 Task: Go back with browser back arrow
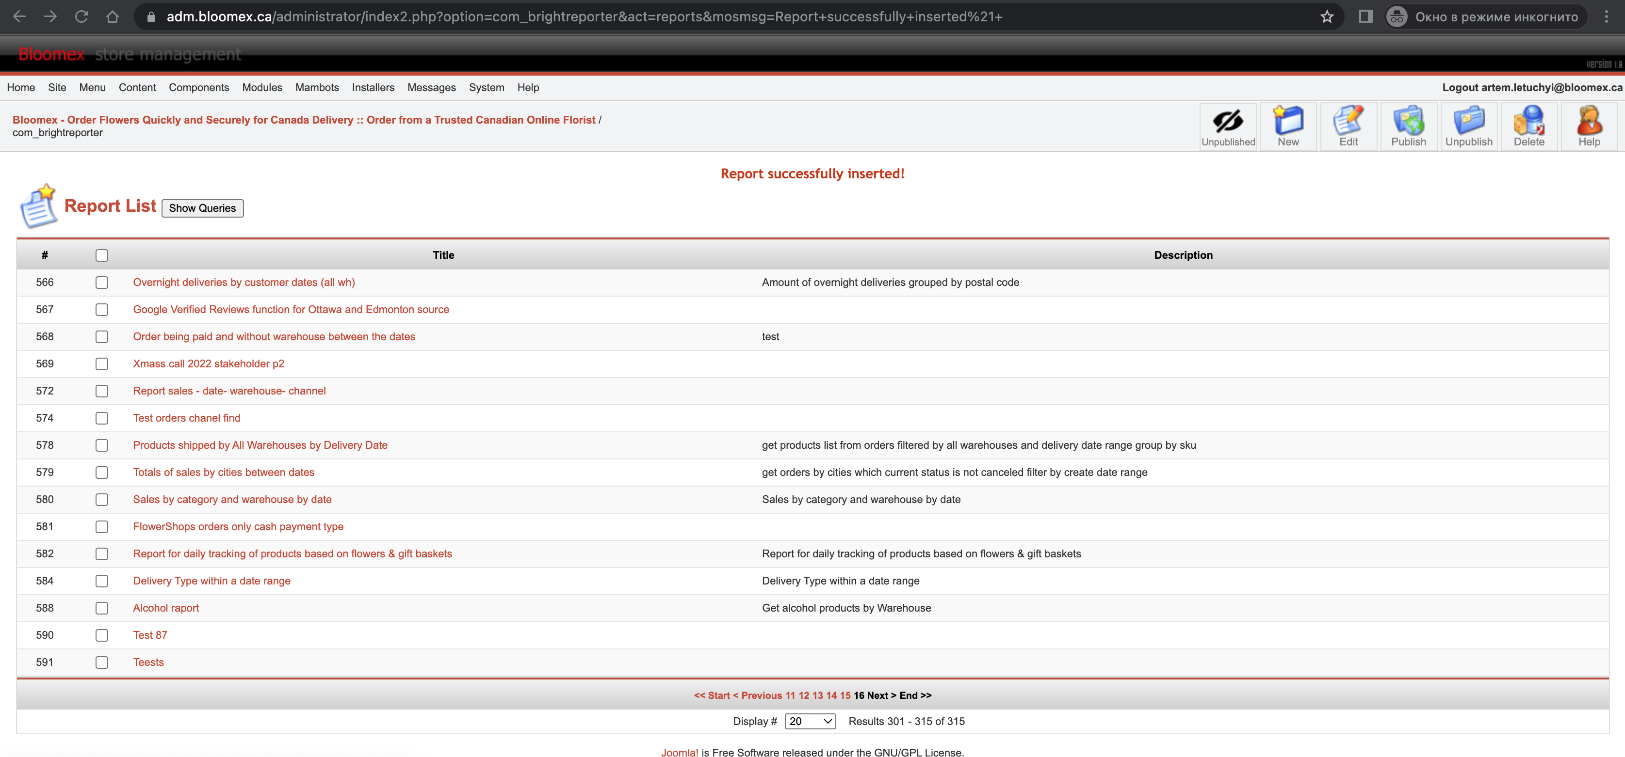[19, 16]
